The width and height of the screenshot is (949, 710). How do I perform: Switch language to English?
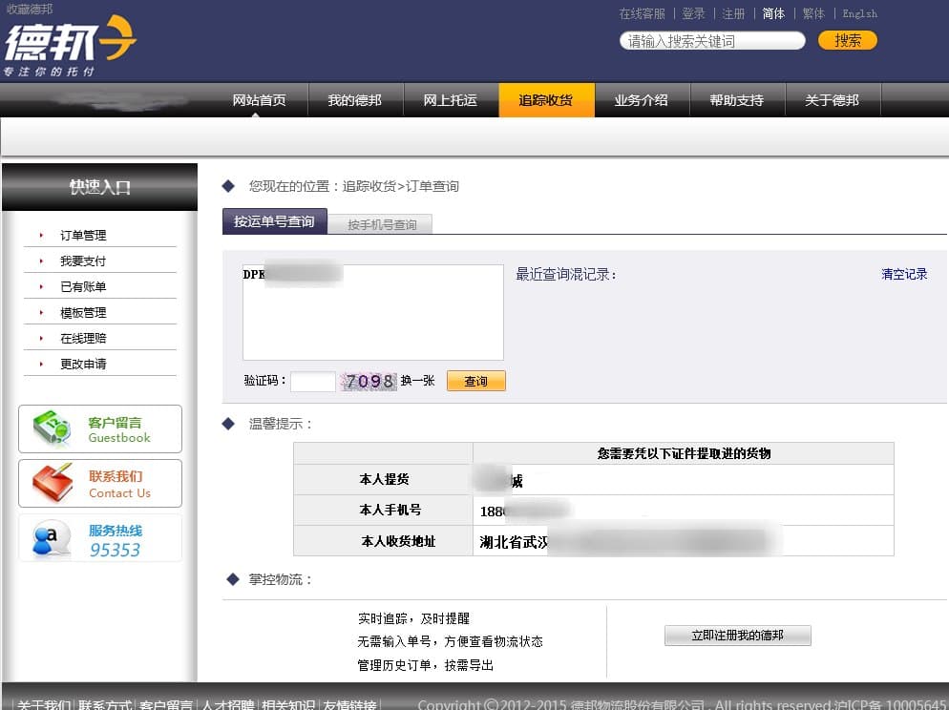pyautogui.click(x=859, y=13)
